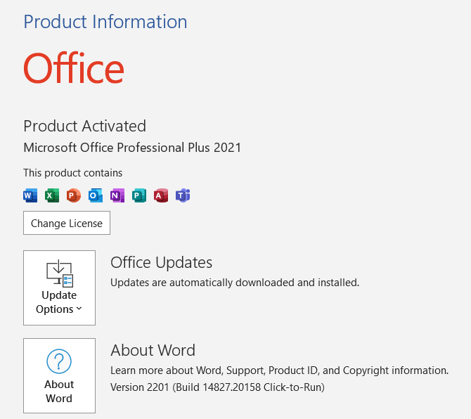The width and height of the screenshot is (471, 419).
Task: Select the red Access icon
Action: tap(161, 195)
